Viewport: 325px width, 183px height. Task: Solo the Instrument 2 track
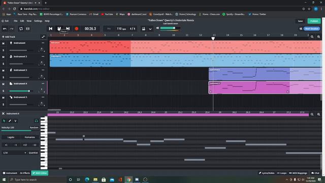[3, 64]
